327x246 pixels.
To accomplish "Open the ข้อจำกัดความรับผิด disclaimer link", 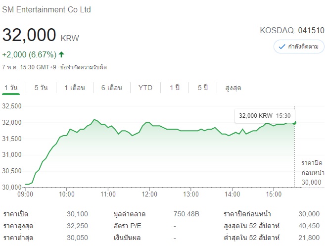I will 83,67.
